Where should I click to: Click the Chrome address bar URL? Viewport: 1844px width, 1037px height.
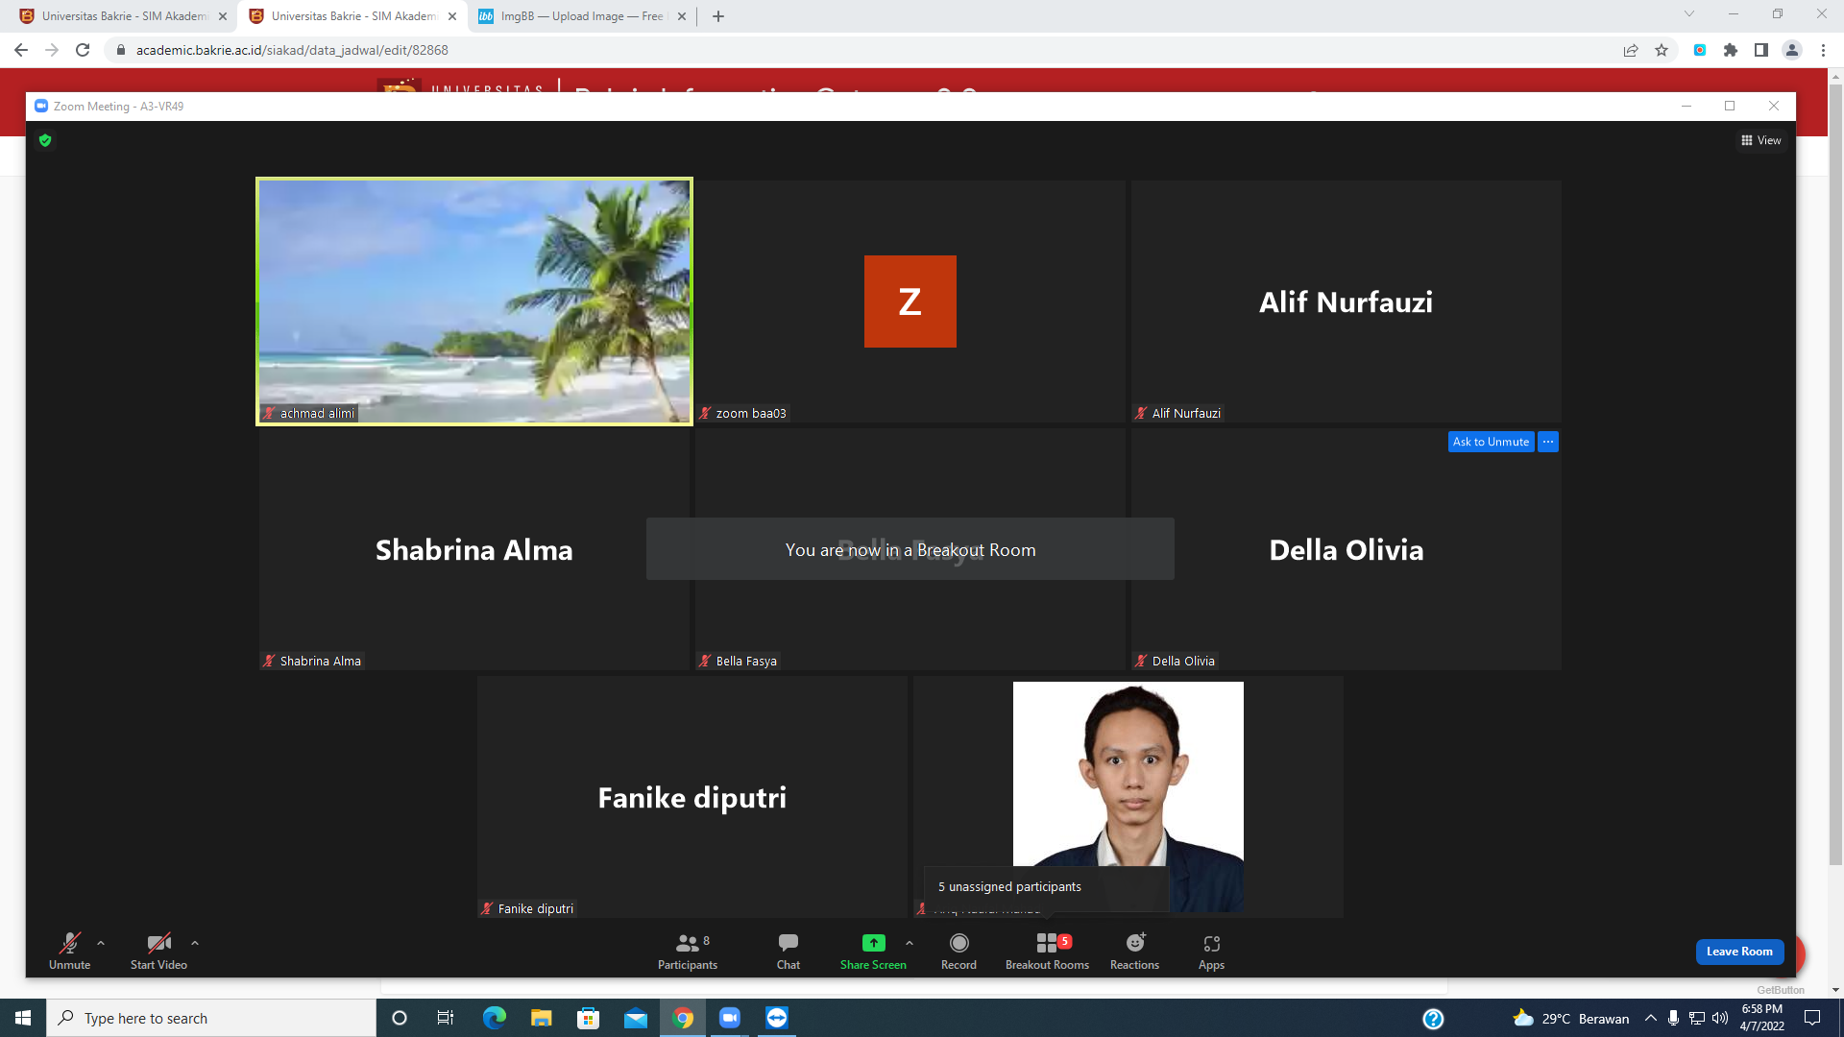pos(292,50)
